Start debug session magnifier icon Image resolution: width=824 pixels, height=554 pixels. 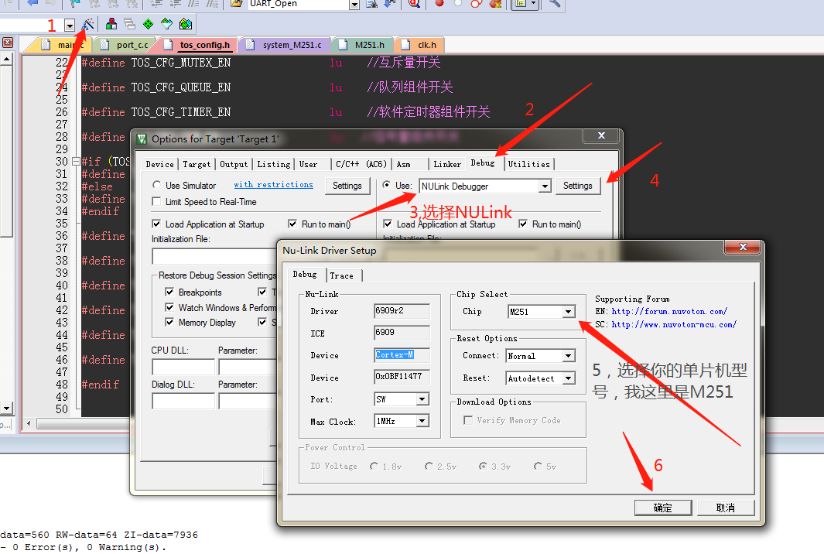[x=414, y=3]
